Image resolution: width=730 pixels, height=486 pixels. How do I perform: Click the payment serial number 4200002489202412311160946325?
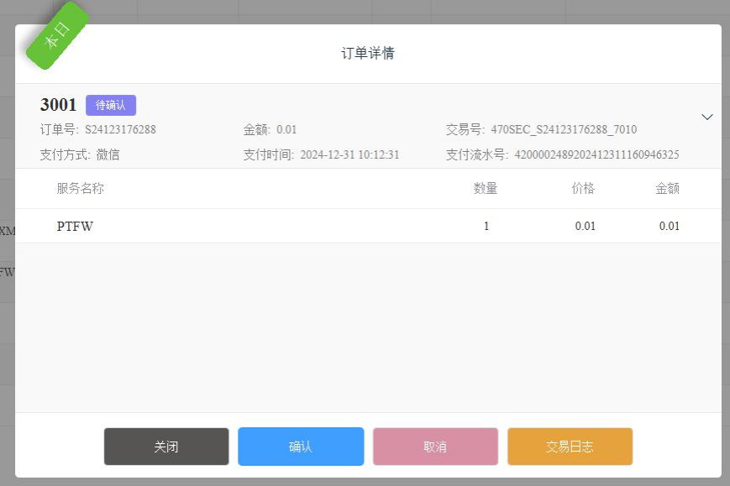pos(596,155)
